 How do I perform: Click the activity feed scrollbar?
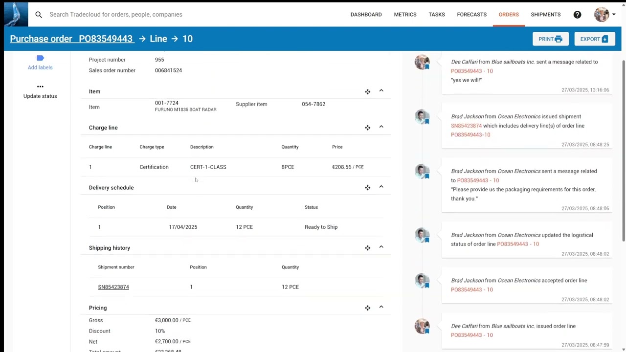[624, 151]
